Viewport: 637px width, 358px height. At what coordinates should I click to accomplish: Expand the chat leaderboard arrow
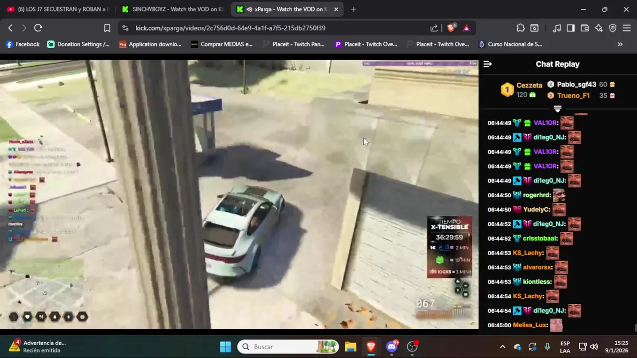[557, 108]
